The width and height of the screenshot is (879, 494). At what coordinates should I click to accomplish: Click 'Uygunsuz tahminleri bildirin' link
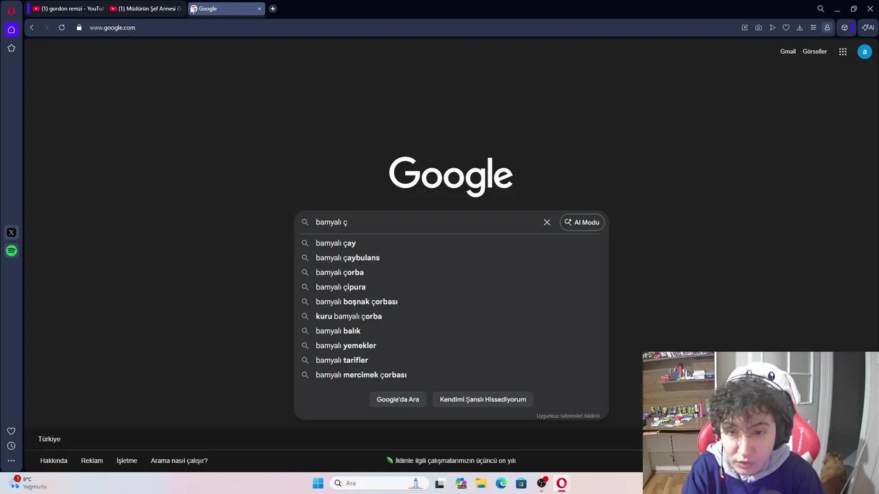coord(568,416)
